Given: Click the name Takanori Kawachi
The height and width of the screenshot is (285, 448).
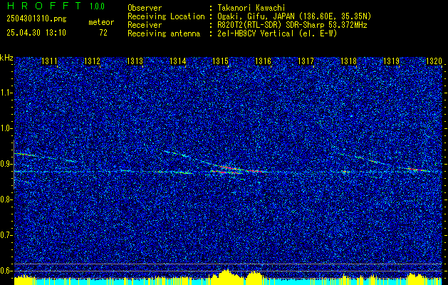Looking at the screenshot, I should (x=251, y=8).
